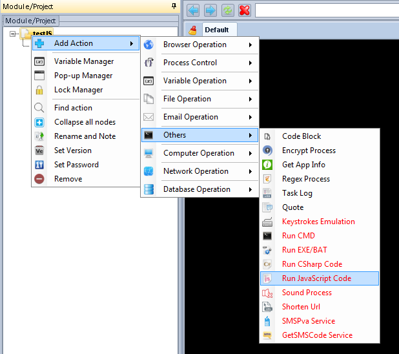Switch to the Default tab

[216, 30]
